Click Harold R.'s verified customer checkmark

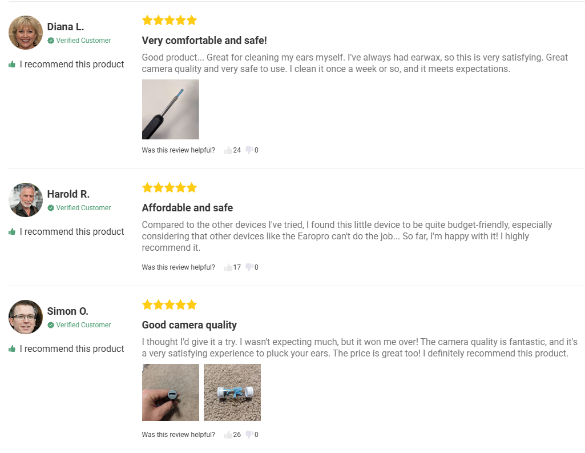click(51, 208)
